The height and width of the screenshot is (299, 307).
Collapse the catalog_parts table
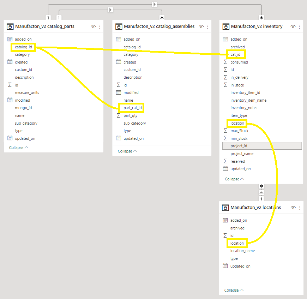pos(18,148)
